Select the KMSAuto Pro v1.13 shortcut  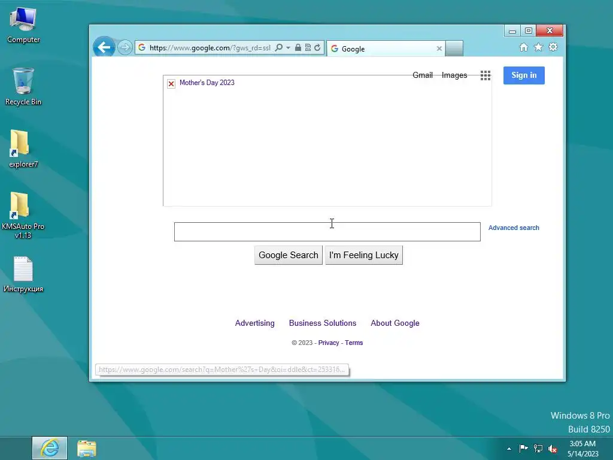(x=23, y=215)
